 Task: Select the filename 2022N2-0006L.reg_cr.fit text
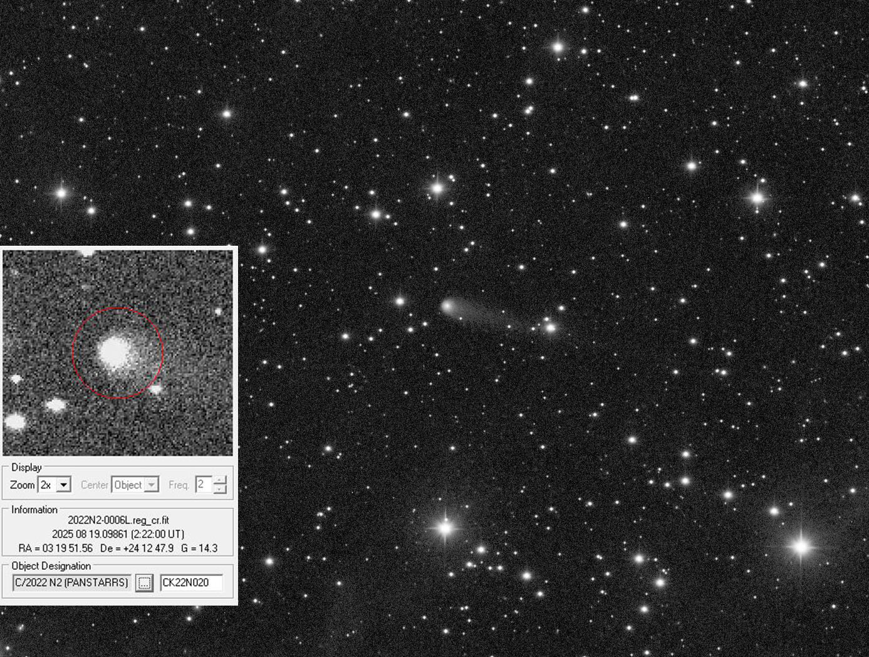[x=118, y=520]
